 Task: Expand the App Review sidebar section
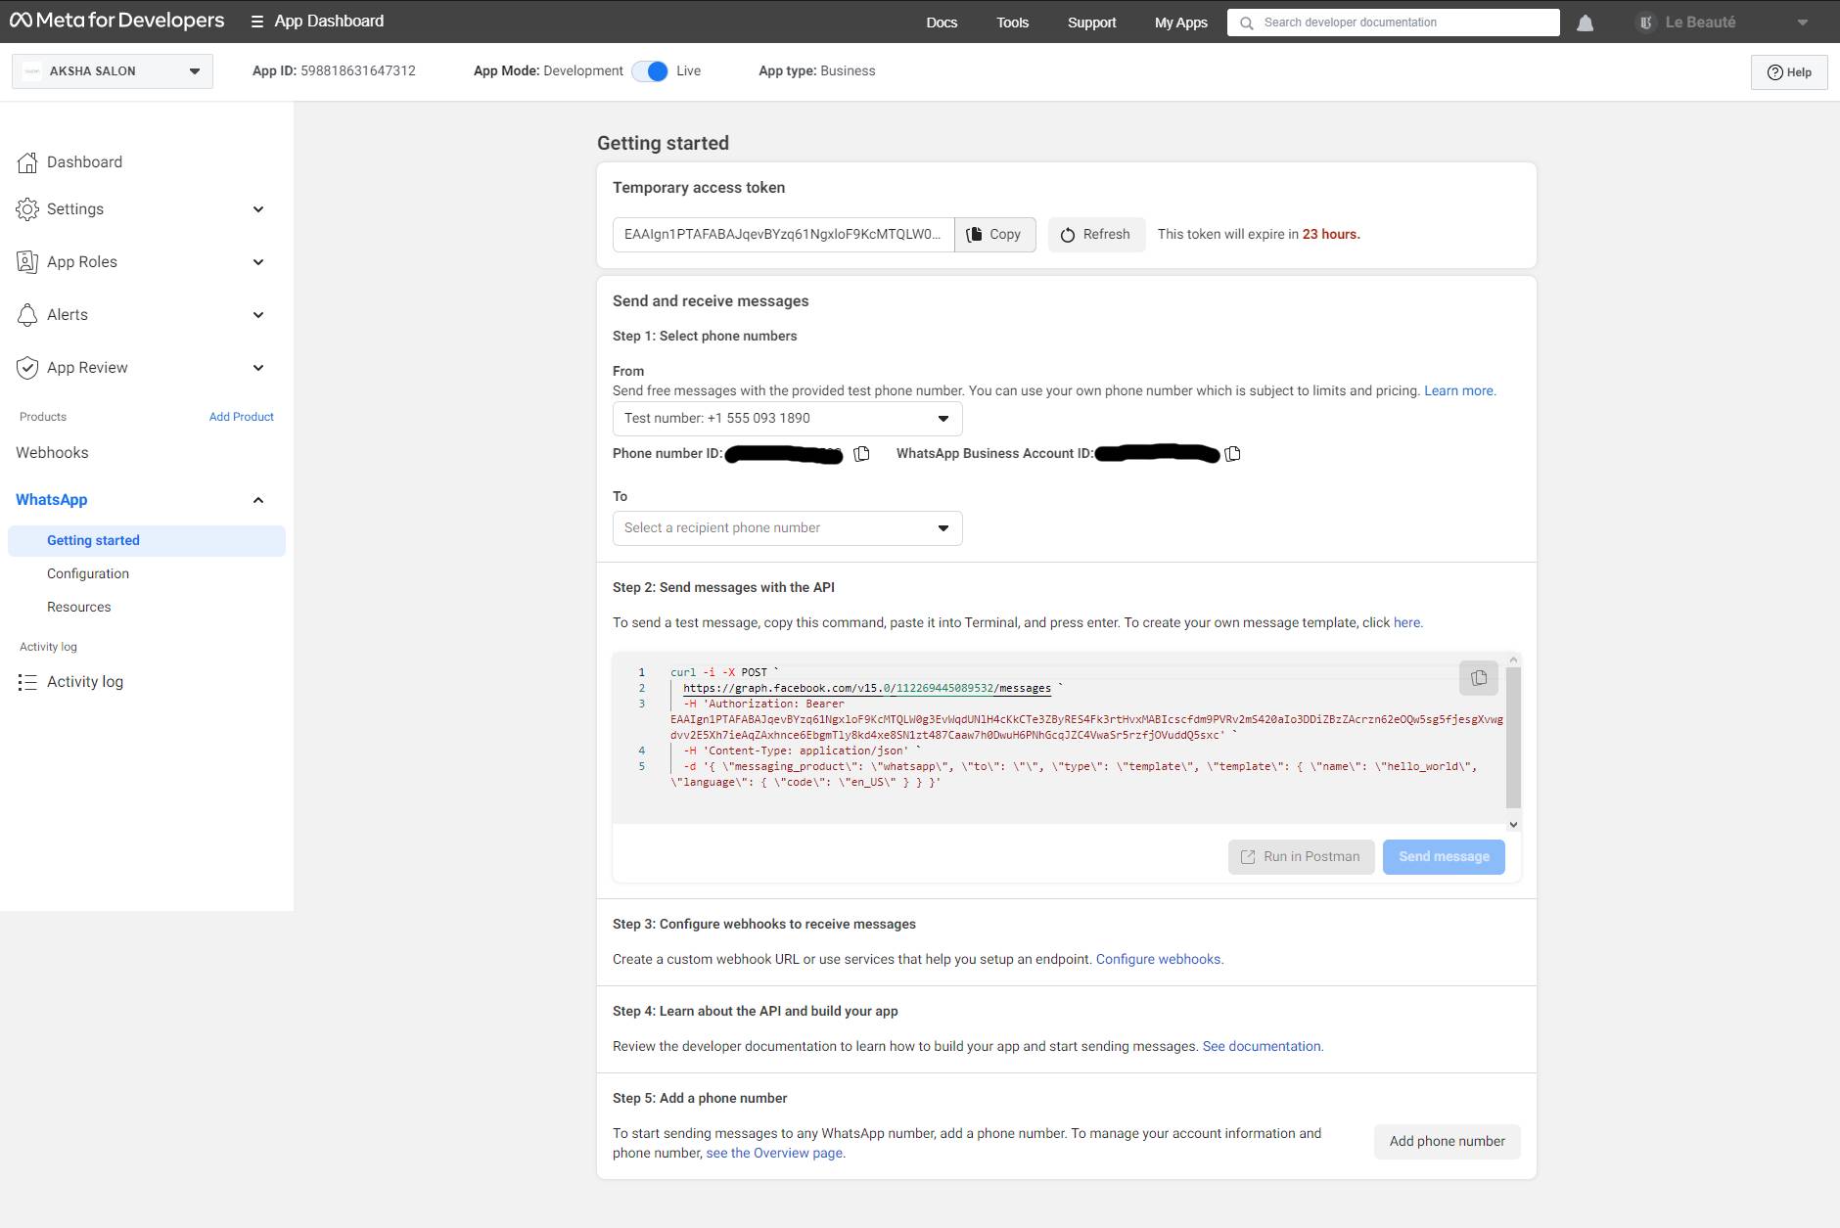(x=258, y=368)
